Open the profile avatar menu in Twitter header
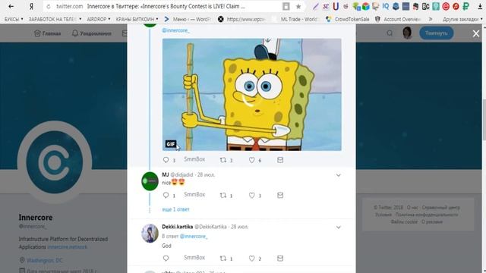Image resolution: width=486 pixels, height=273 pixels. point(407,33)
